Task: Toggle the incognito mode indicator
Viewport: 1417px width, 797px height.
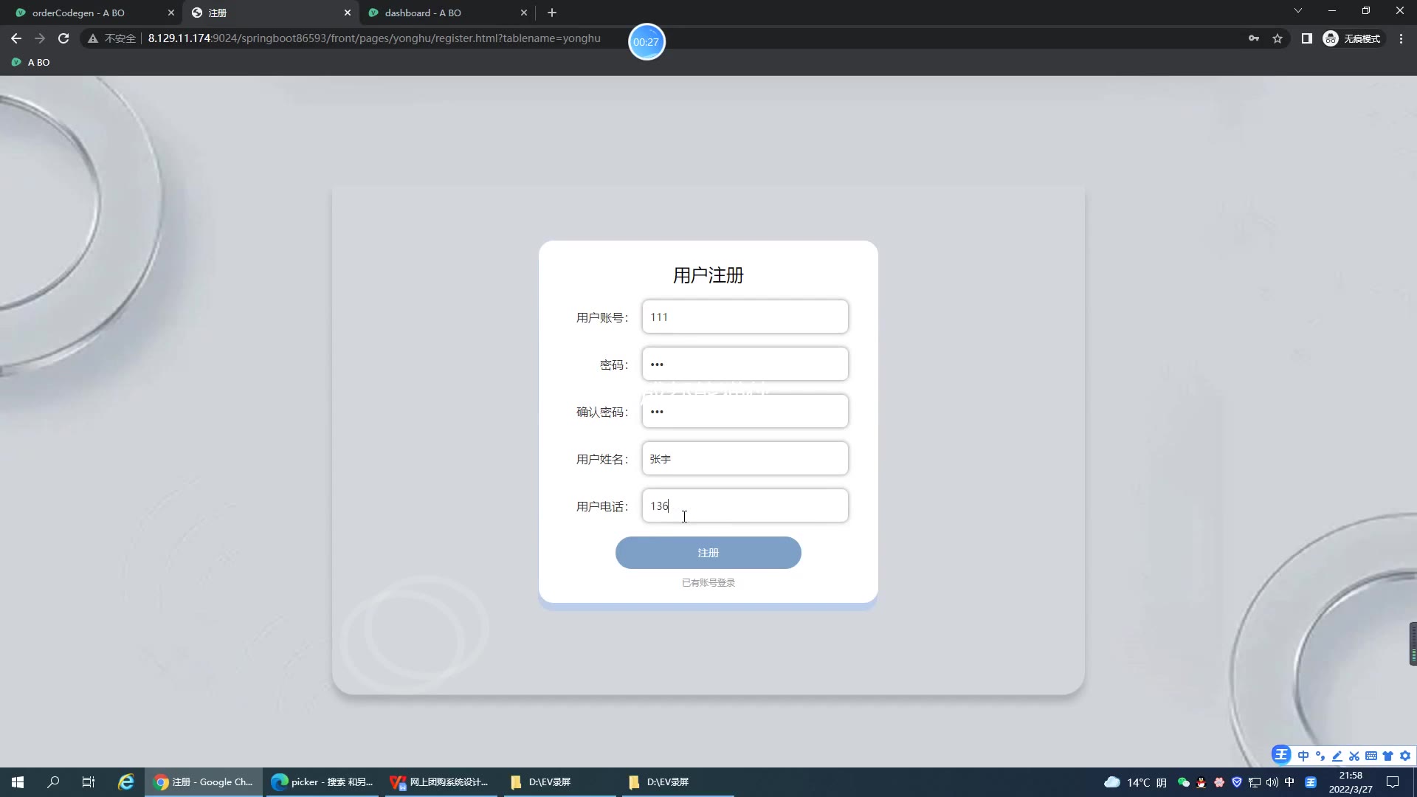Action: 1352,38
